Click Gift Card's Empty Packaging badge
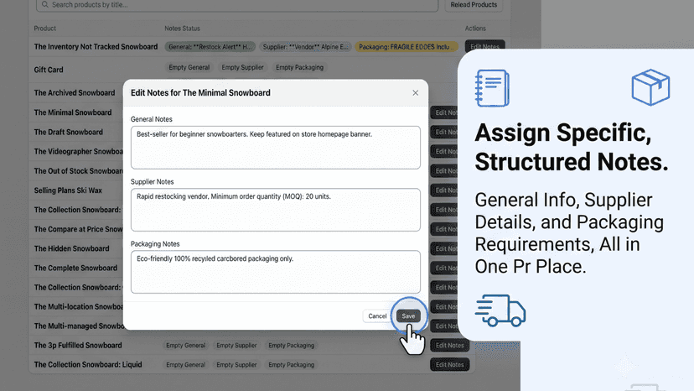The width and height of the screenshot is (694, 391). pyautogui.click(x=299, y=67)
